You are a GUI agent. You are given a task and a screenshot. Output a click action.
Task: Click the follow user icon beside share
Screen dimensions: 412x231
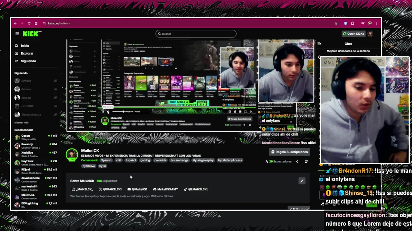[x=306, y=162]
